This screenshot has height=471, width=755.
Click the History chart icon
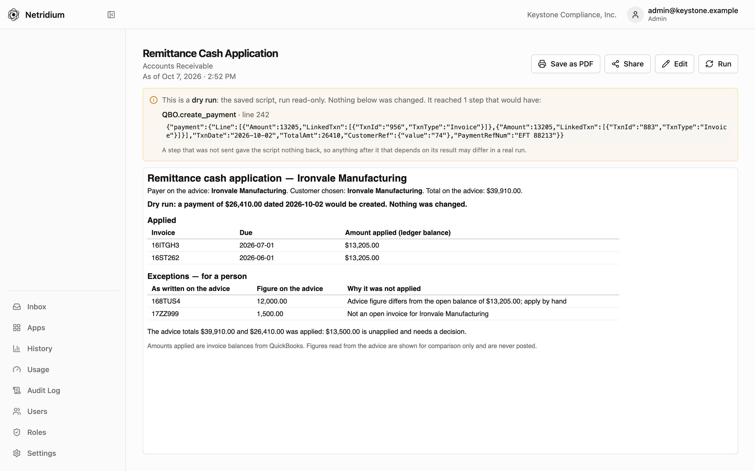[17, 349]
